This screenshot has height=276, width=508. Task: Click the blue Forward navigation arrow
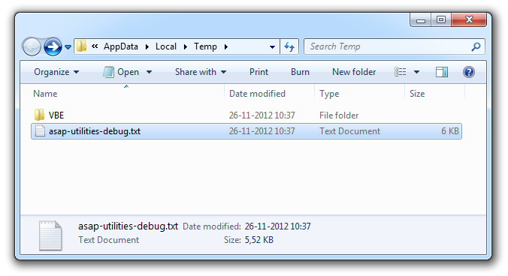(x=53, y=46)
